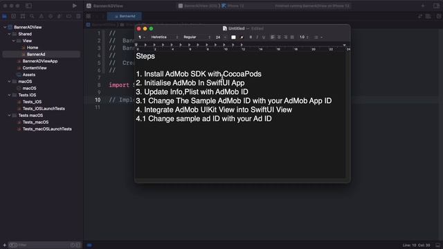
Task: Click the right margin marker on ruler
Action: 344,45
